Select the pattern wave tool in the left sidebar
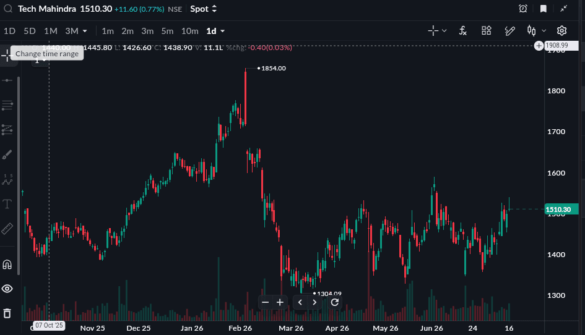The image size is (585, 335). point(7,179)
